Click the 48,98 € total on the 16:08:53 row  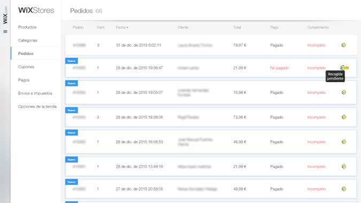(240, 142)
